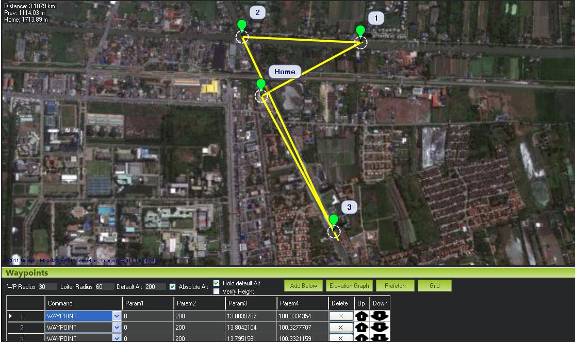Enable the Verify Height checkbox
575x342 pixels.
[217, 292]
